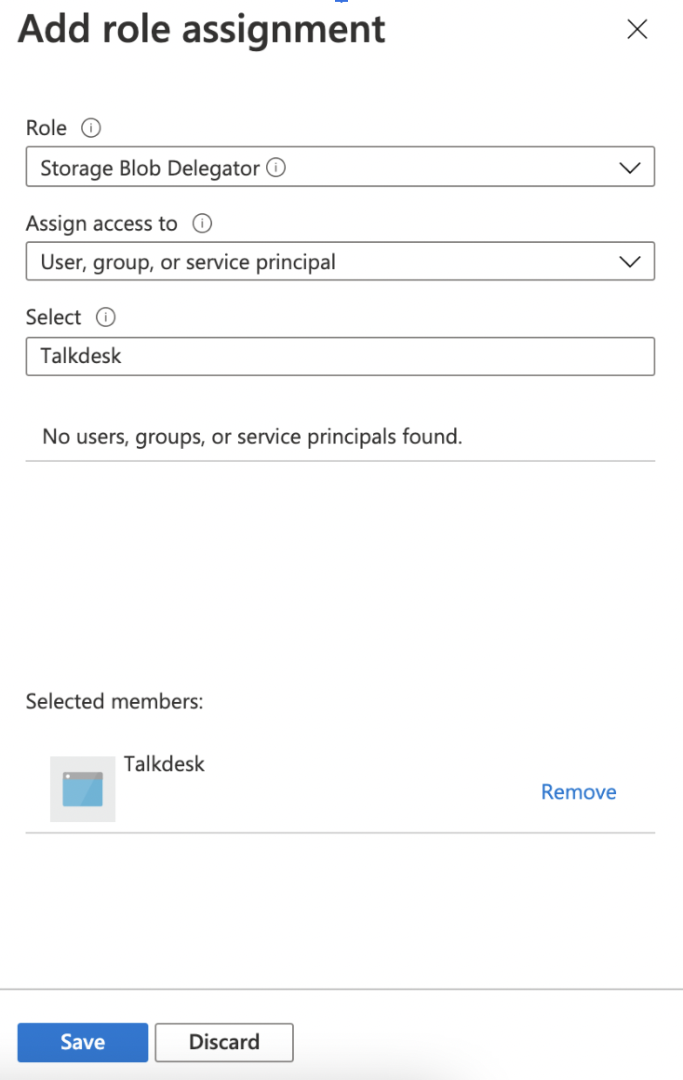Click the Select search box containing Talkdesk

coord(340,357)
